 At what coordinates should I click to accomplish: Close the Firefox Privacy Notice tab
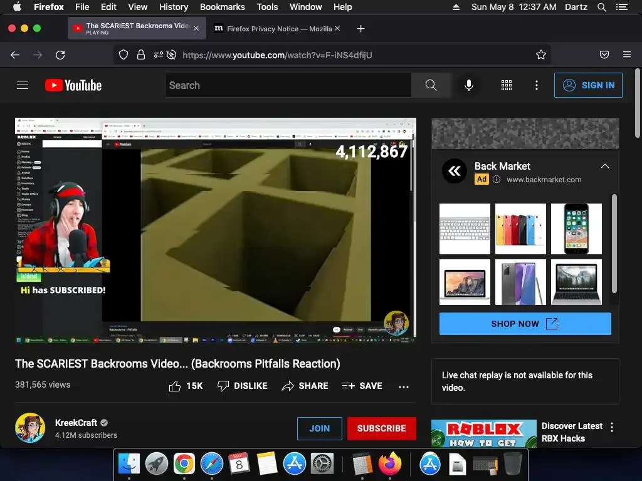(x=337, y=28)
